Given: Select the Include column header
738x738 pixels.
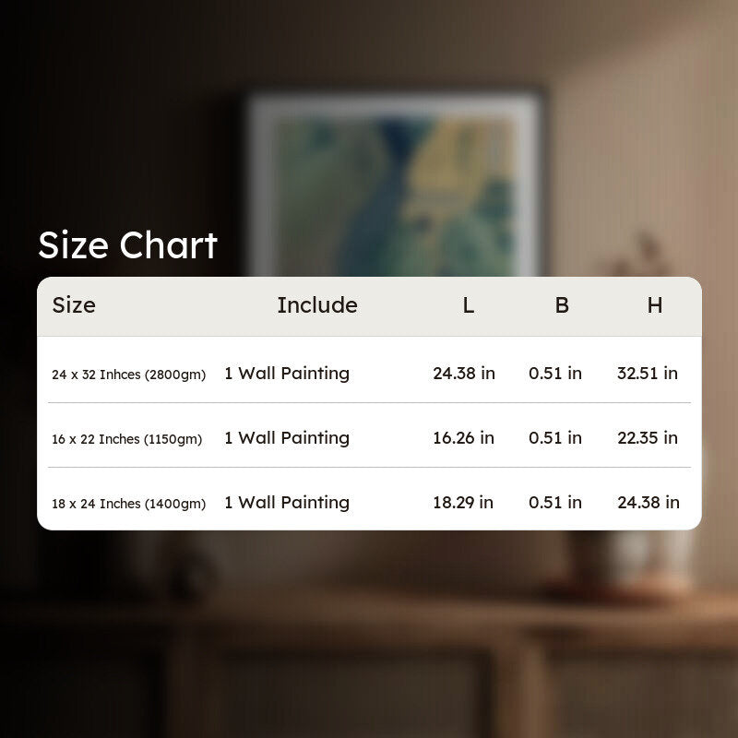Looking at the screenshot, I should coord(317,305).
